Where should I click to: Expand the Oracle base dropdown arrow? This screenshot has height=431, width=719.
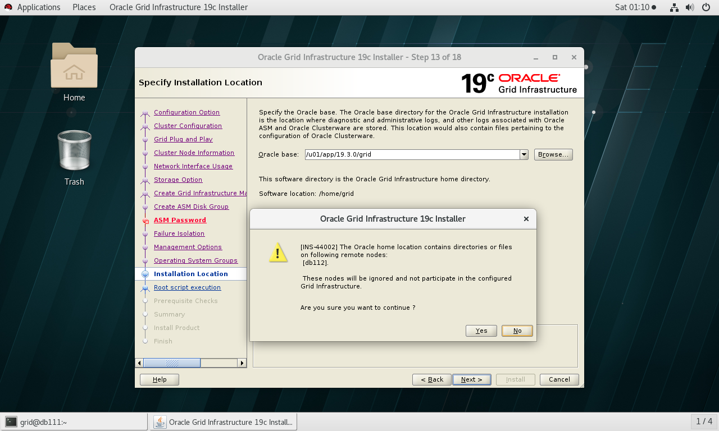click(x=524, y=155)
